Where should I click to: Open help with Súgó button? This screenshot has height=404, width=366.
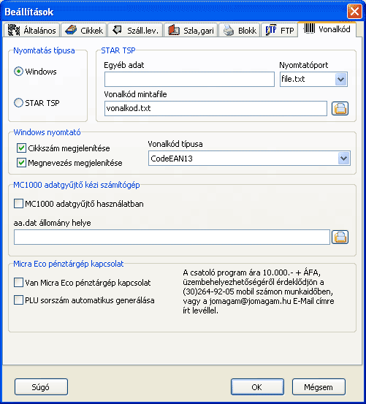(41, 386)
